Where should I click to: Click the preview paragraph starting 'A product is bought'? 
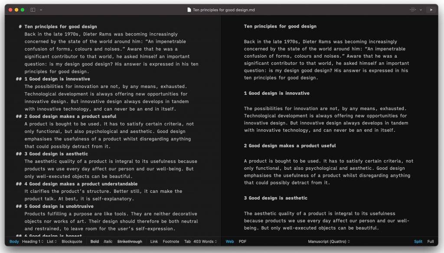[329, 172]
